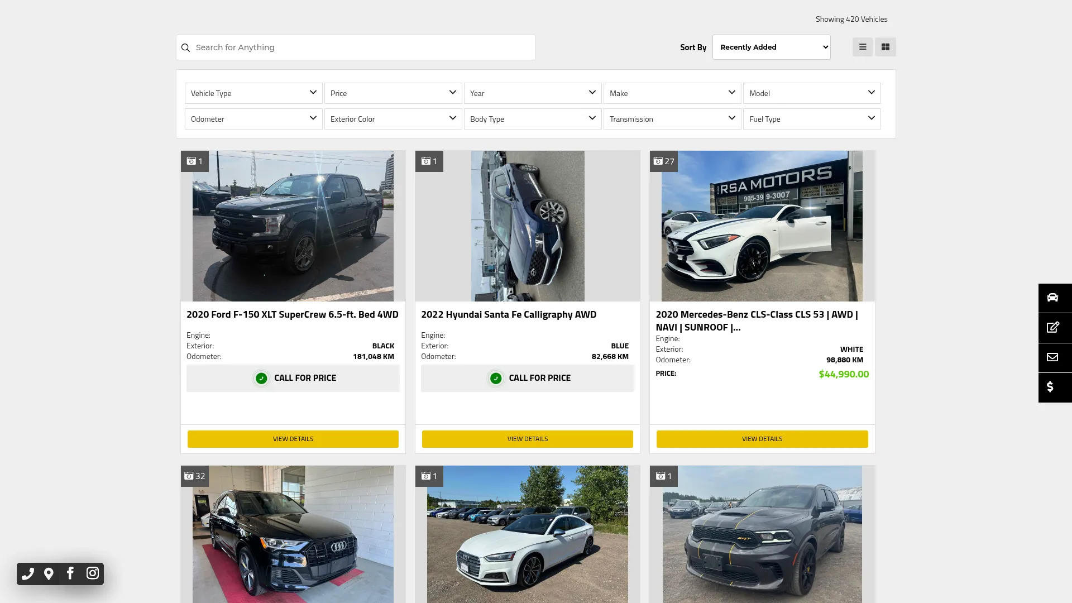Viewport: 1072px width, 603px height.
Task: Open the map location pin icon
Action: click(49, 574)
